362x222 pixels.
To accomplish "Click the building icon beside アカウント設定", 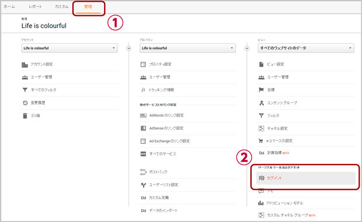I will pos(25,65).
